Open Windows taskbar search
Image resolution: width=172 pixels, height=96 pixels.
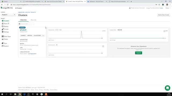[6, 94]
